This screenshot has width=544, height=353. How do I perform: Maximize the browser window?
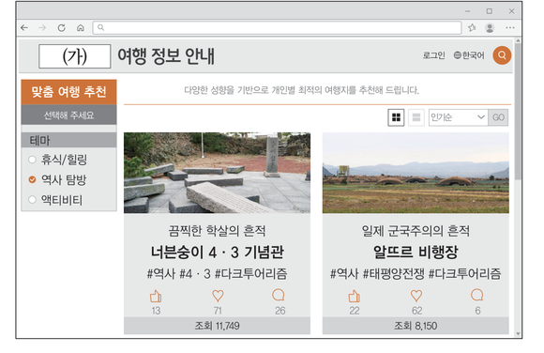(x=490, y=11)
